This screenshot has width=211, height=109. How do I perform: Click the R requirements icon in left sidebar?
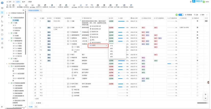click(x=2, y=13)
